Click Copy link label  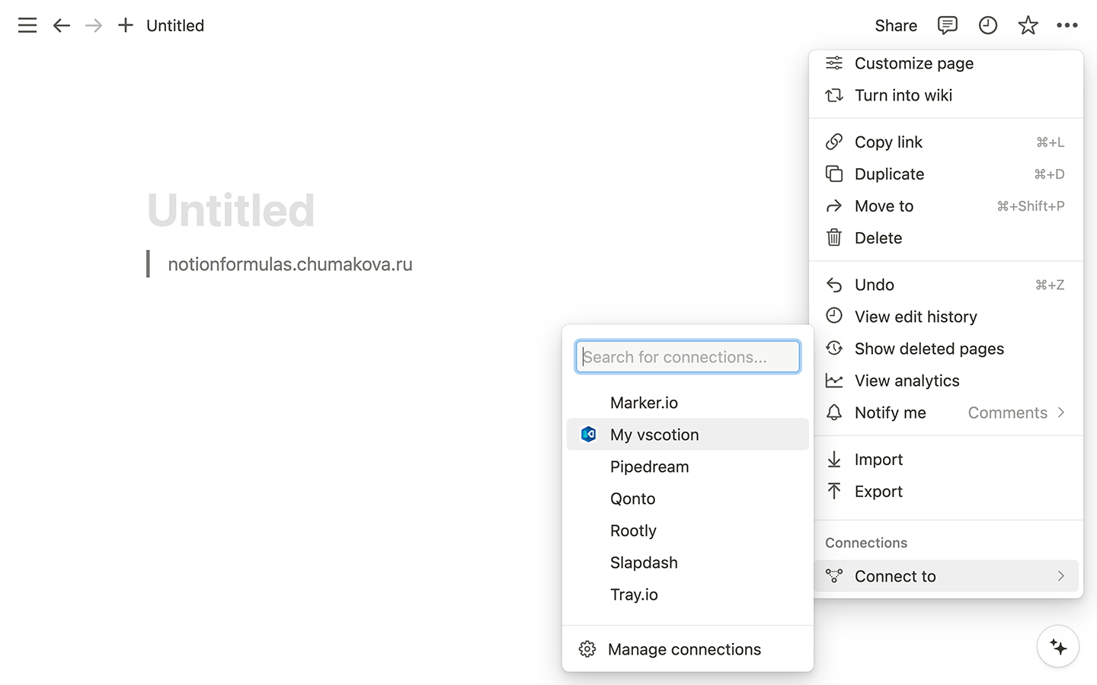(888, 142)
